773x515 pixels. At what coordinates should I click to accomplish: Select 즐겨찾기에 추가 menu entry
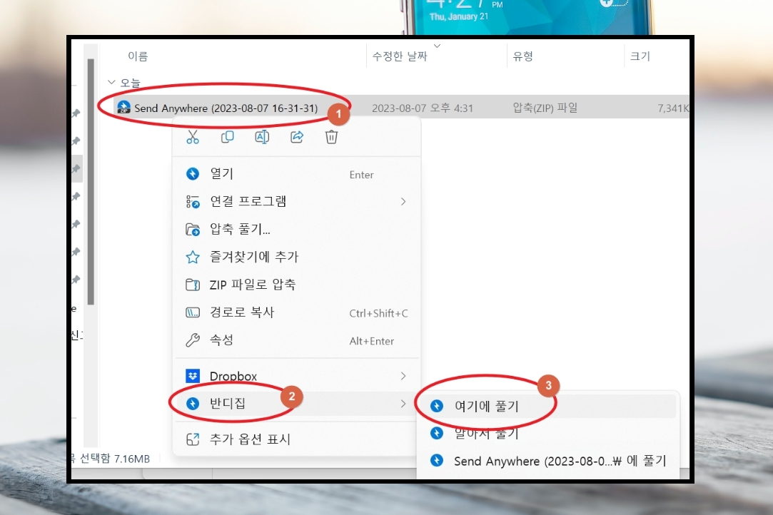point(297,257)
